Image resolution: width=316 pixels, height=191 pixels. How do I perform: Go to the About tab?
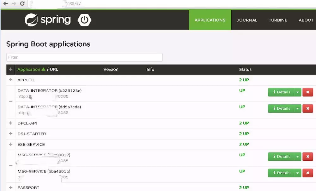click(x=306, y=20)
